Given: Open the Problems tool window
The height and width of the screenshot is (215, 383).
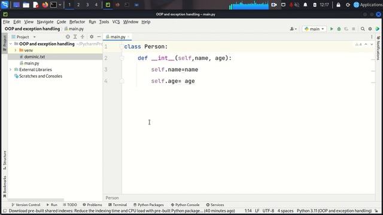Looking at the screenshot, I should pos(92,205).
